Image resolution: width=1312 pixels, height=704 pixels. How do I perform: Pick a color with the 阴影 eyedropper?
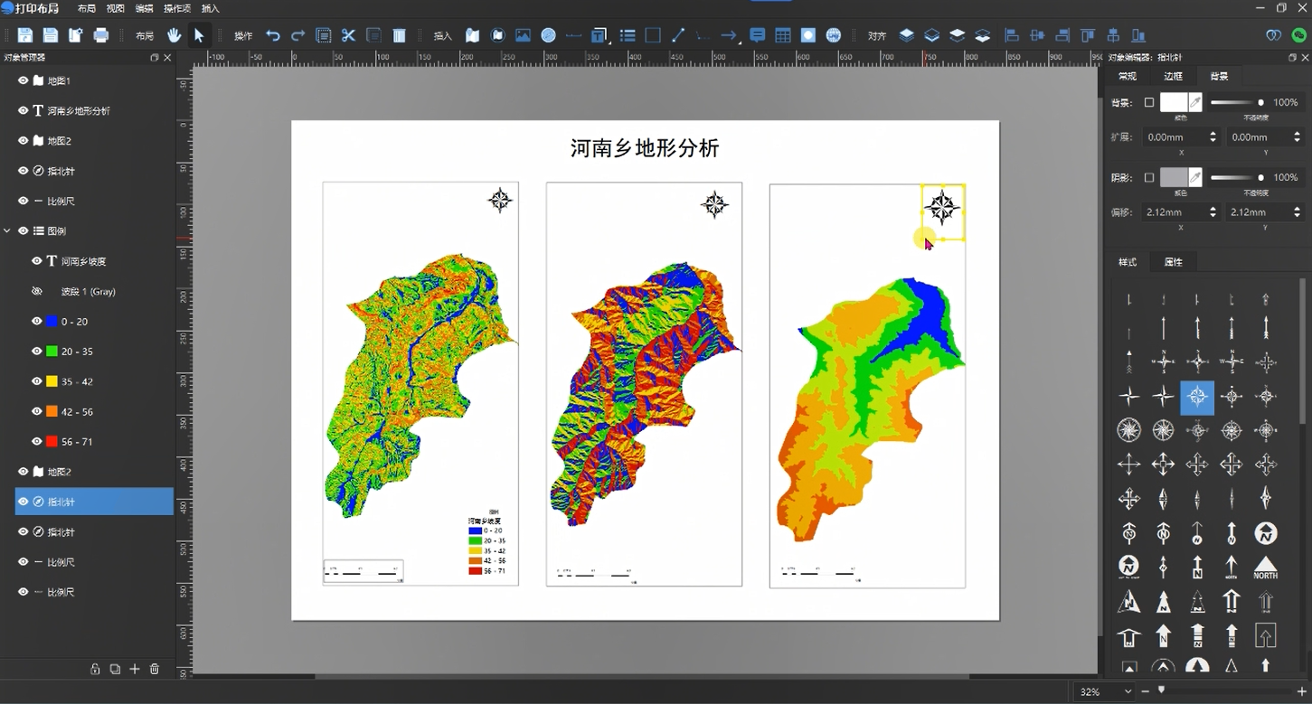click(1195, 177)
